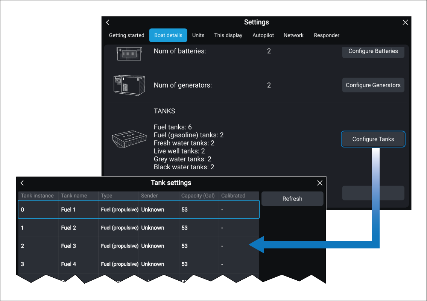
Task: Select the Fuel 3 tank row
Action: tap(138, 246)
